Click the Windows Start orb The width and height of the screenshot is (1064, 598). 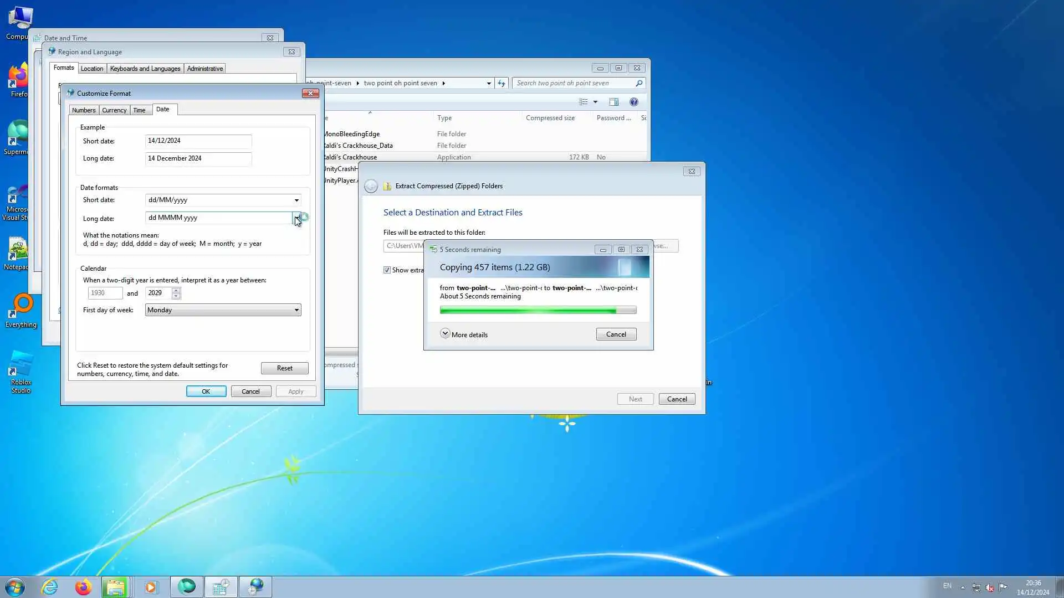coord(15,587)
